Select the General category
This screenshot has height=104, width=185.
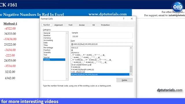(47, 33)
